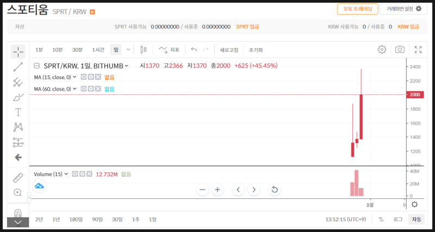Reset the chart view
Viewport: 435px width, 232px height.
click(x=275, y=190)
